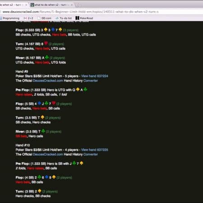Click 'Flop: (5 SB)' label
The image size is (203, 203).
[x=25, y=104]
